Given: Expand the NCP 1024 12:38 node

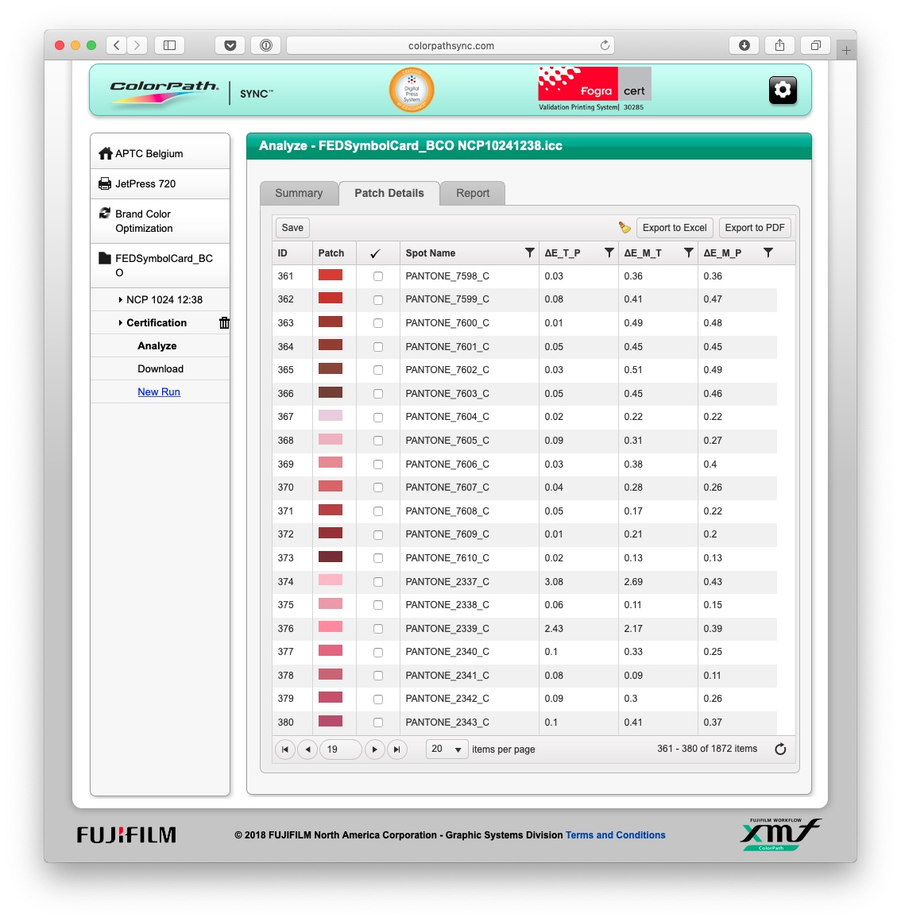Looking at the screenshot, I should tap(120, 299).
